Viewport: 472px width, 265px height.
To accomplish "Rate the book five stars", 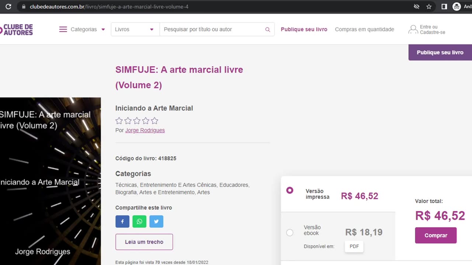I will [155, 121].
